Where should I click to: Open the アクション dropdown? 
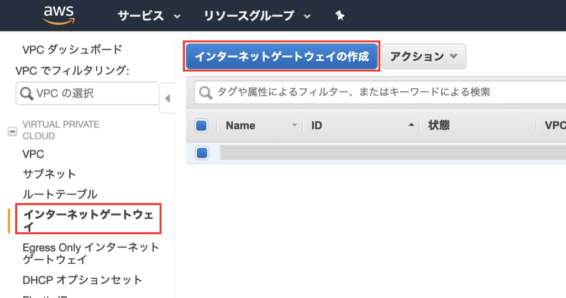tap(424, 56)
